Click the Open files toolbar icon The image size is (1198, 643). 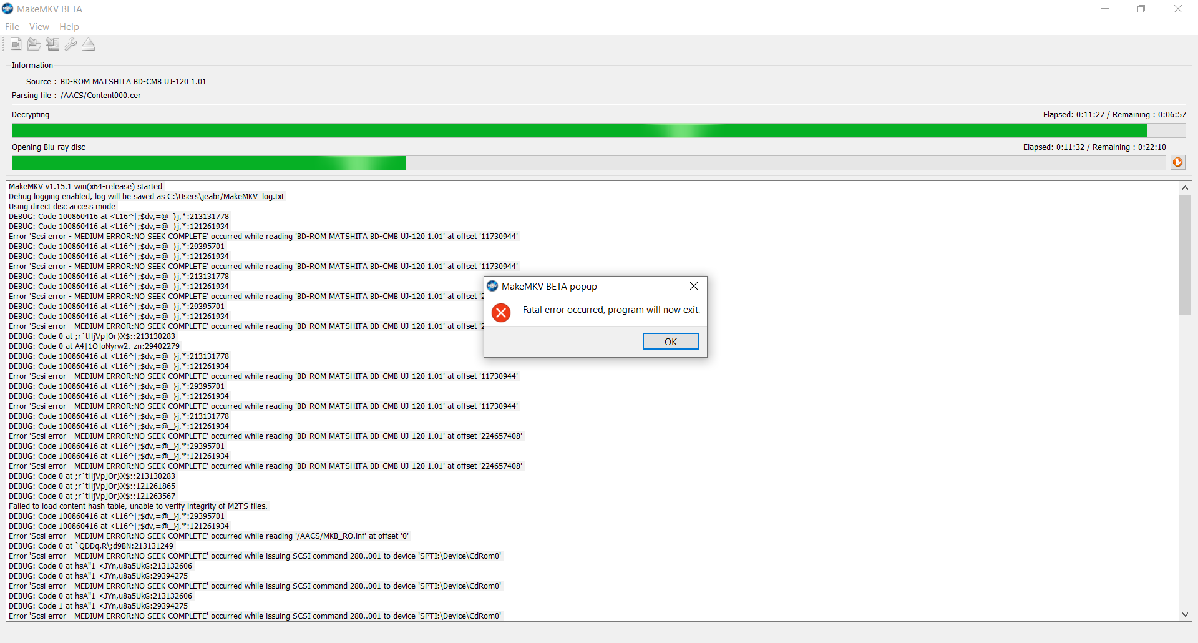click(34, 44)
